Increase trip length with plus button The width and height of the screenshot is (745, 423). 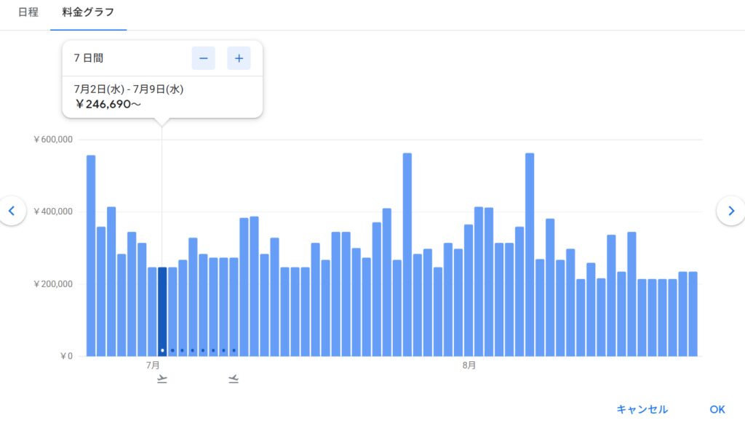(x=239, y=58)
